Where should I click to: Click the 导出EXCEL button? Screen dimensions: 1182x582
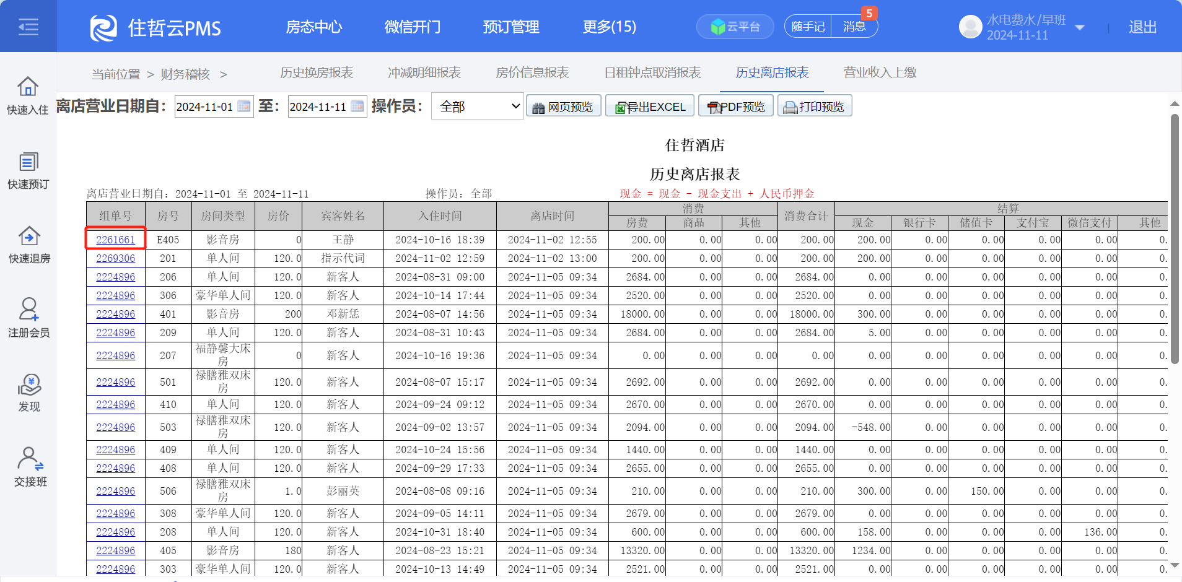(650, 106)
